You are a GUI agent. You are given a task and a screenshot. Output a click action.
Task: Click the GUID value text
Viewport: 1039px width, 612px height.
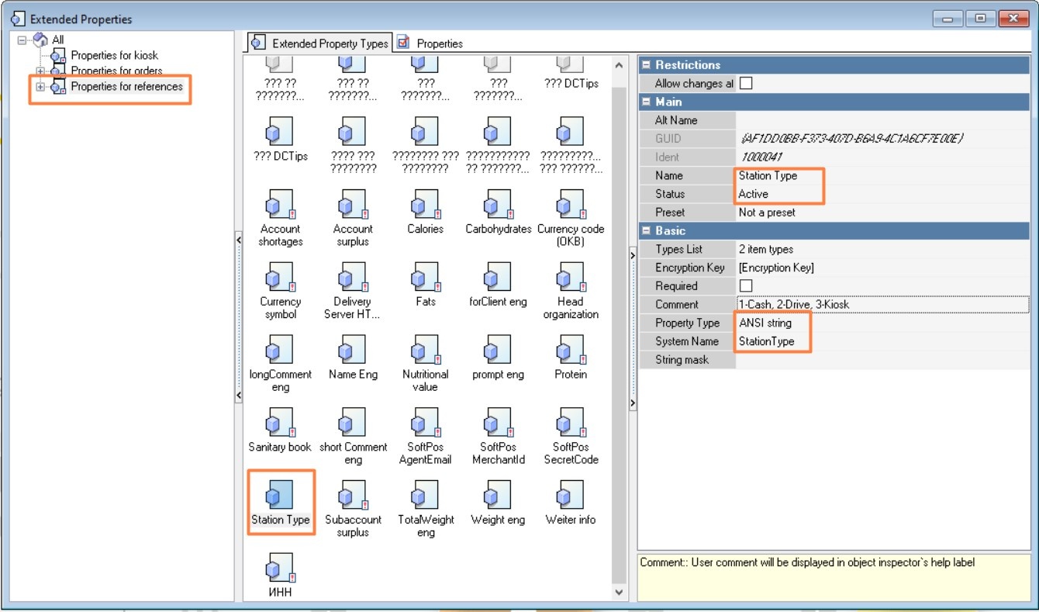(x=851, y=138)
